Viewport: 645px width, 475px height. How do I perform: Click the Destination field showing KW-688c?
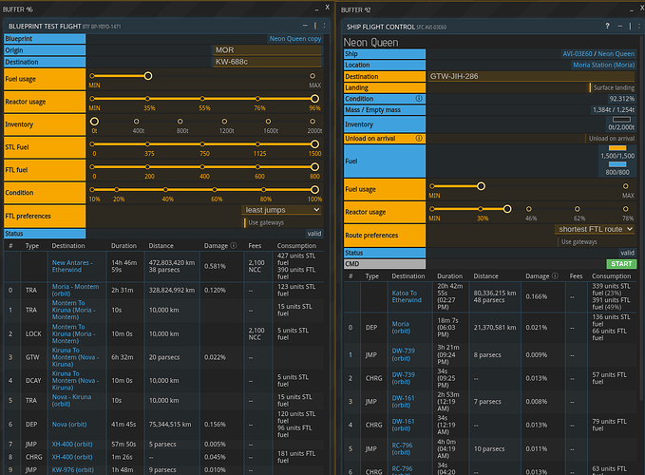click(x=267, y=61)
